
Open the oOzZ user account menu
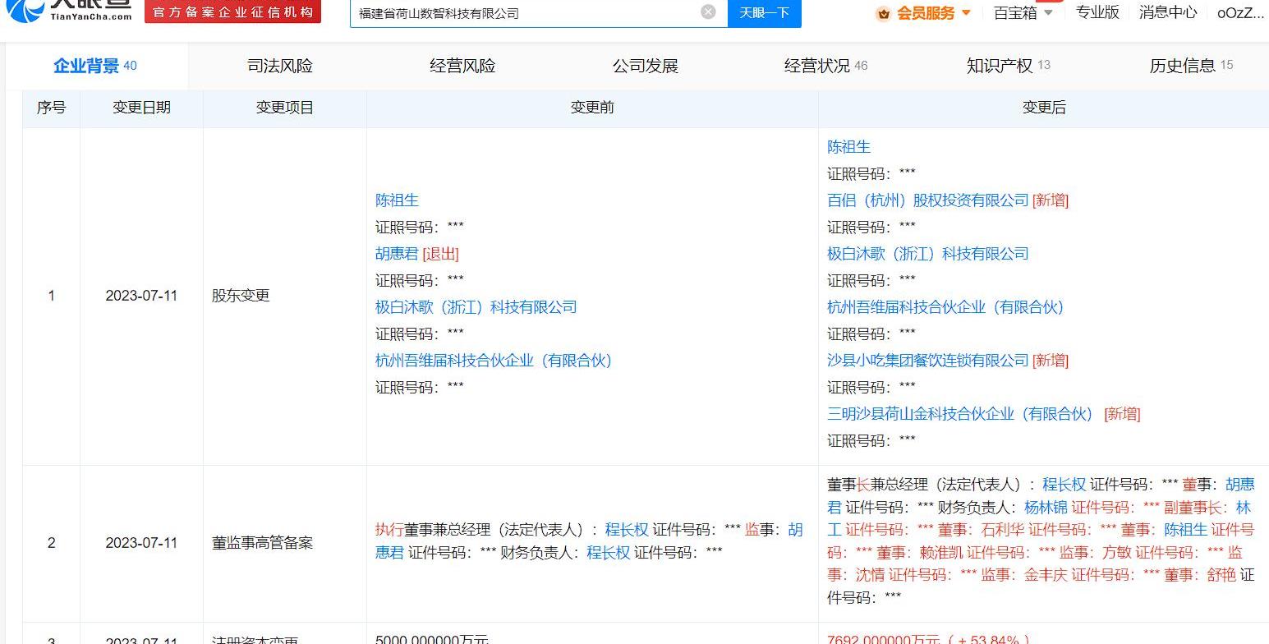tap(1239, 12)
